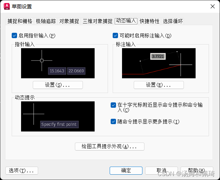The image size is (220, 180).
Task: Open the 快捷特性 tab
Action: point(149,21)
